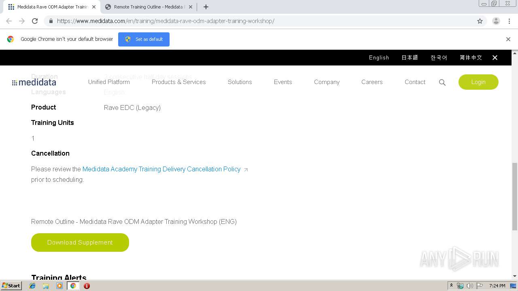Click the Download Supplement button
518x291 pixels.
pos(80,242)
